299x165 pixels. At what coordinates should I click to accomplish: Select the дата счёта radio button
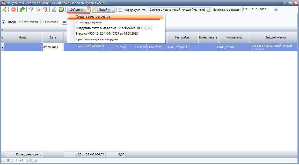pyautogui.click(x=42, y=22)
